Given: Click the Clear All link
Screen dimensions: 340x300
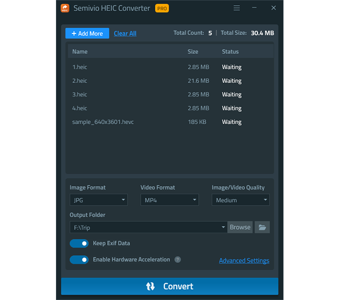Looking at the screenshot, I should pyautogui.click(x=125, y=33).
